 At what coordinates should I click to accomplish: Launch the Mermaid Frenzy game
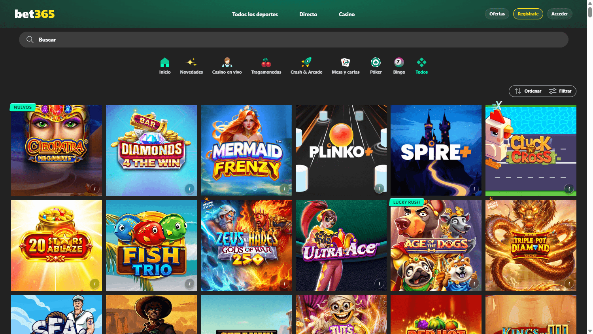tap(246, 150)
